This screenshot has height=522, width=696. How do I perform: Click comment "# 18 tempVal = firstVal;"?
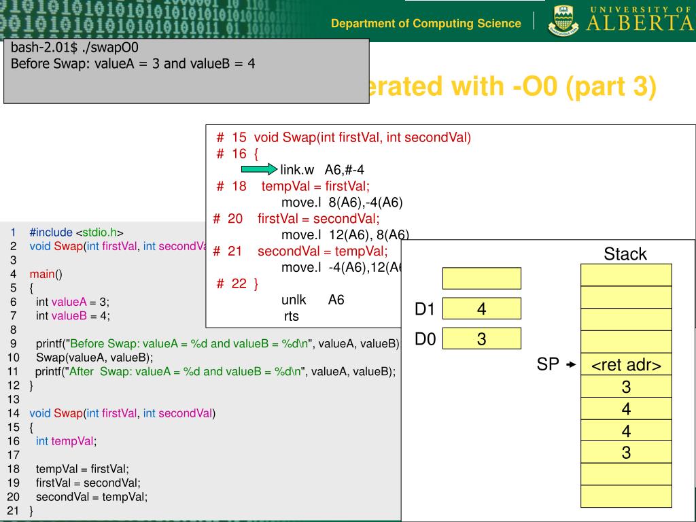tap(293, 186)
